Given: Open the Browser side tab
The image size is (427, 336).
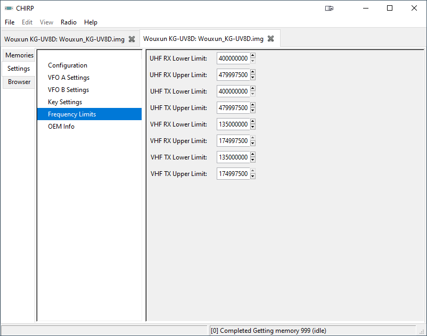Looking at the screenshot, I should 19,82.
